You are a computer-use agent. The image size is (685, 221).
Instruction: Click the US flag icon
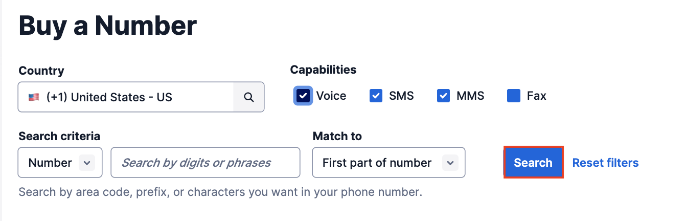pyautogui.click(x=34, y=97)
